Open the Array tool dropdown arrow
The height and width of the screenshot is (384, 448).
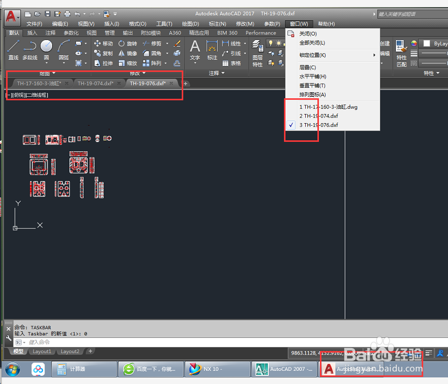[x=166, y=63]
